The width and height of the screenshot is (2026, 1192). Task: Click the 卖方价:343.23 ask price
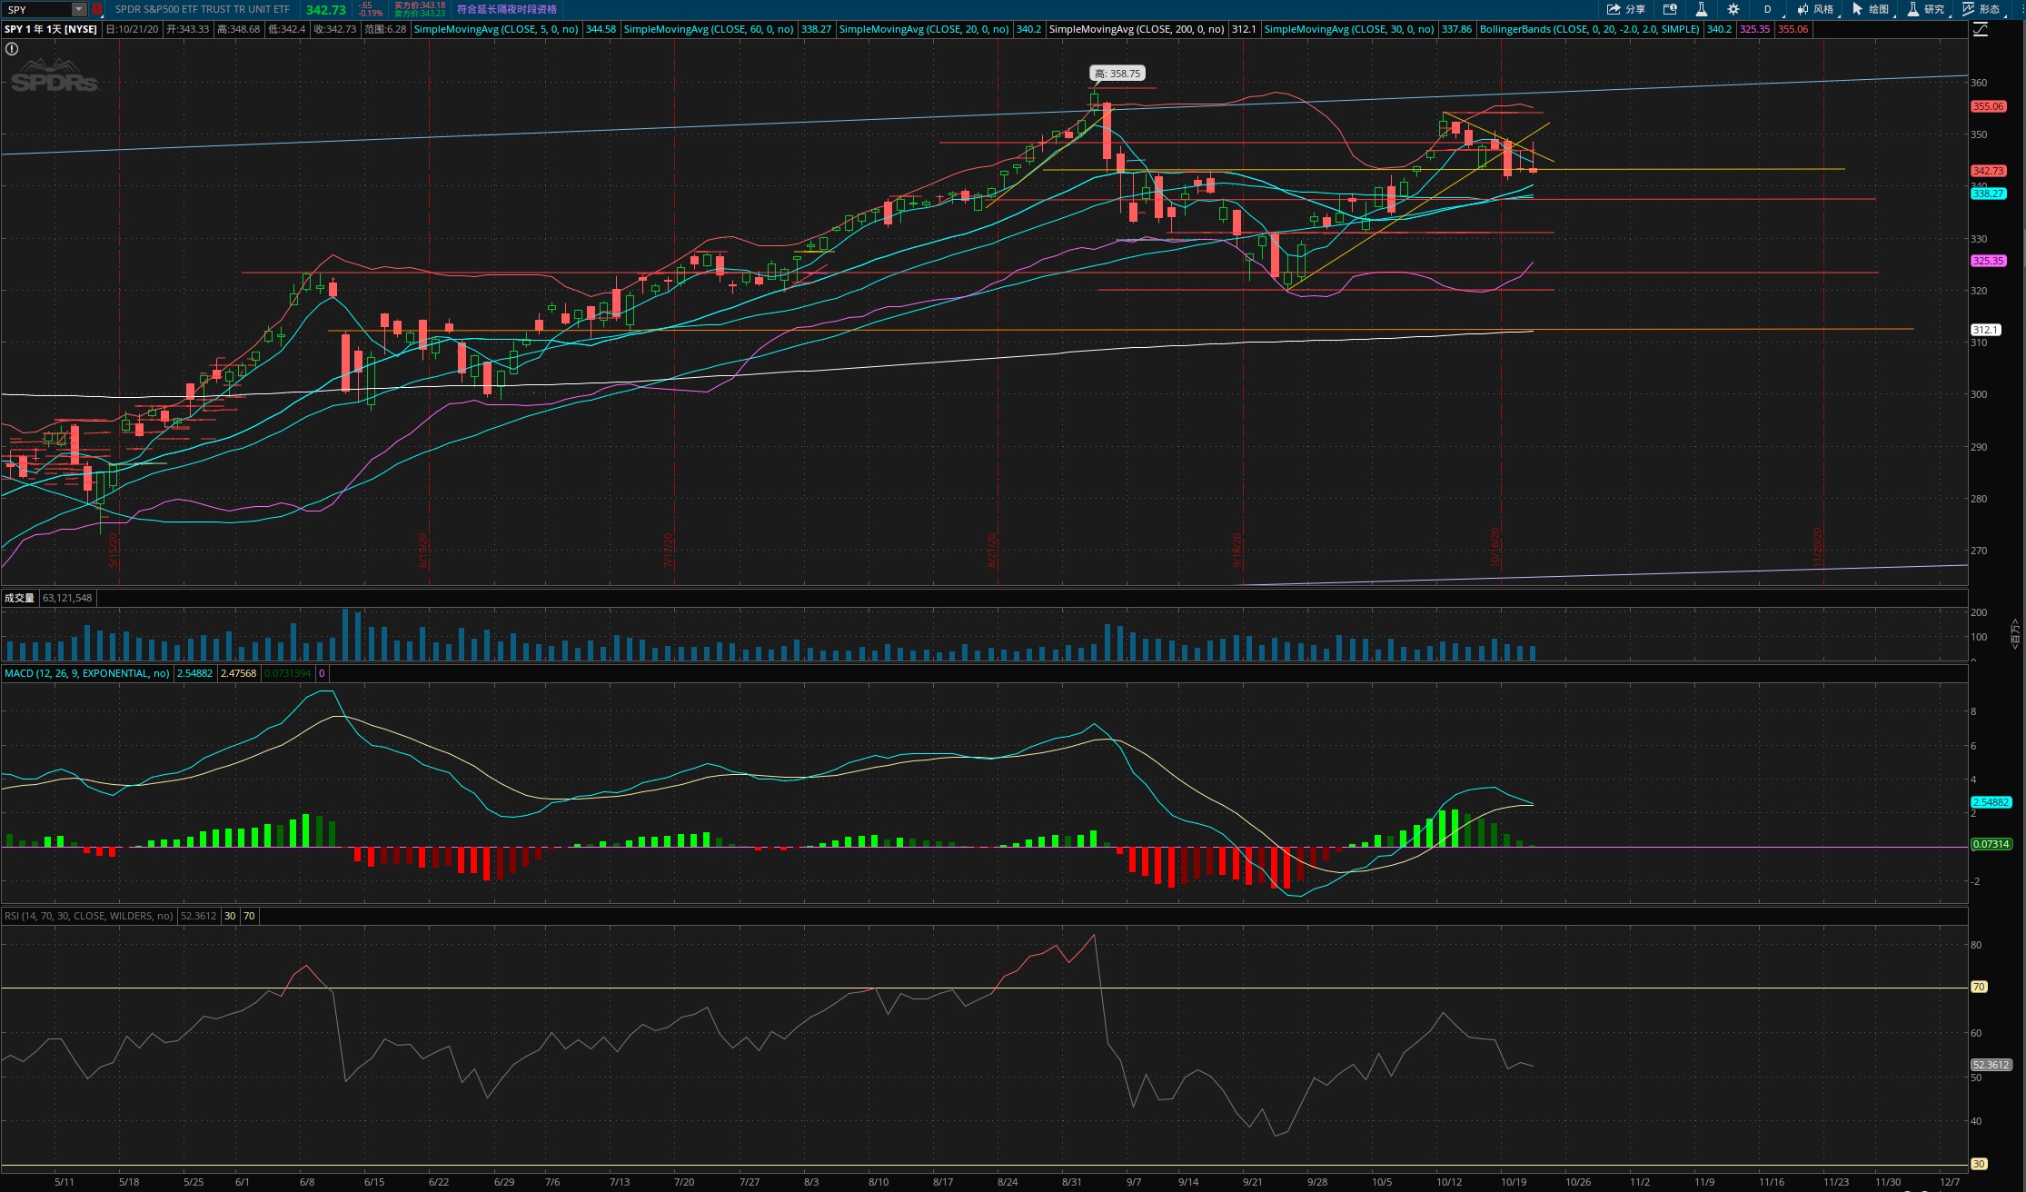[x=420, y=14]
